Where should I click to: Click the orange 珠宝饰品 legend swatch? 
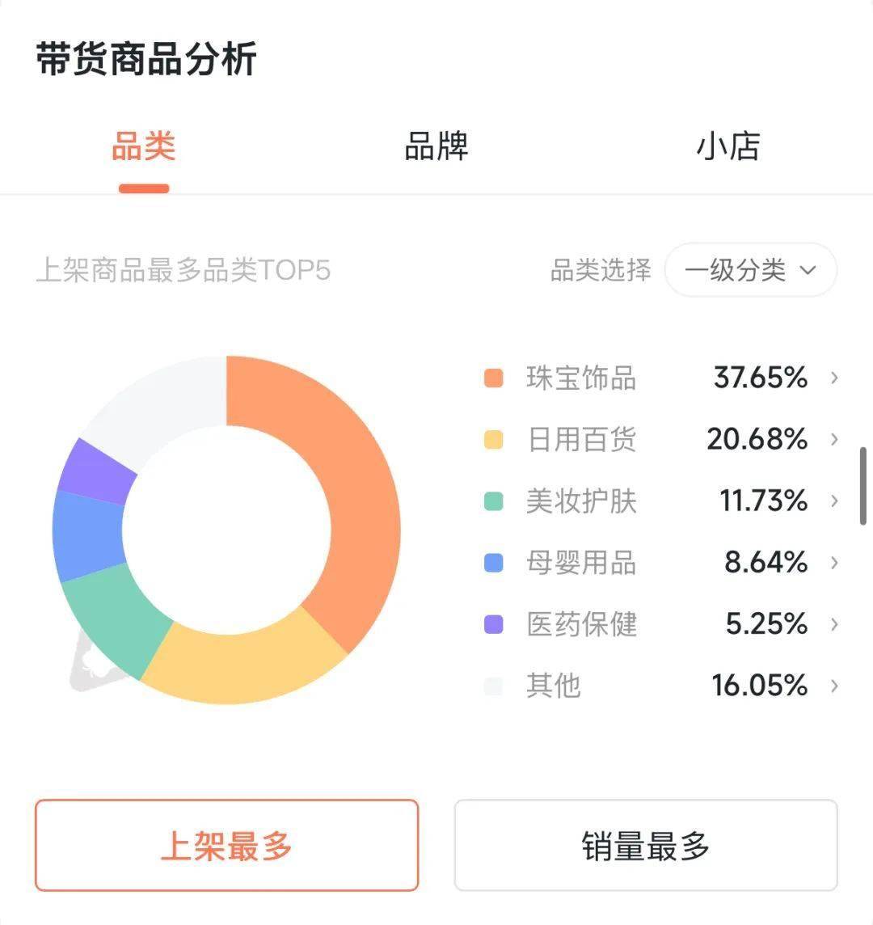tap(493, 378)
